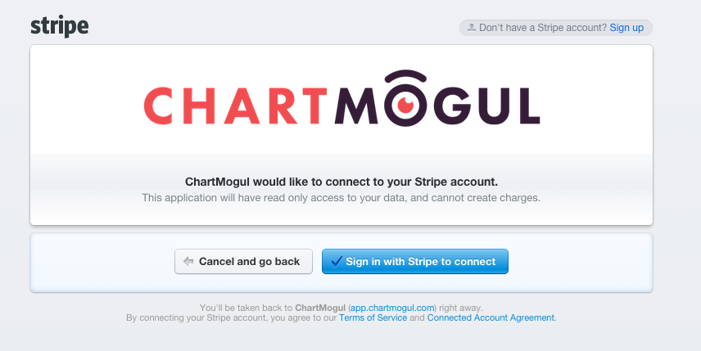Click the back arrow icon on the Cancel button
701x351 pixels.
tap(188, 261)
